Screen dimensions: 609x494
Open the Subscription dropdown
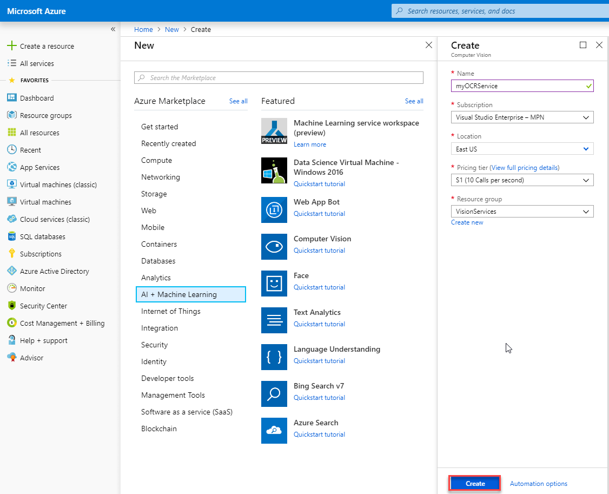[521, 117]
